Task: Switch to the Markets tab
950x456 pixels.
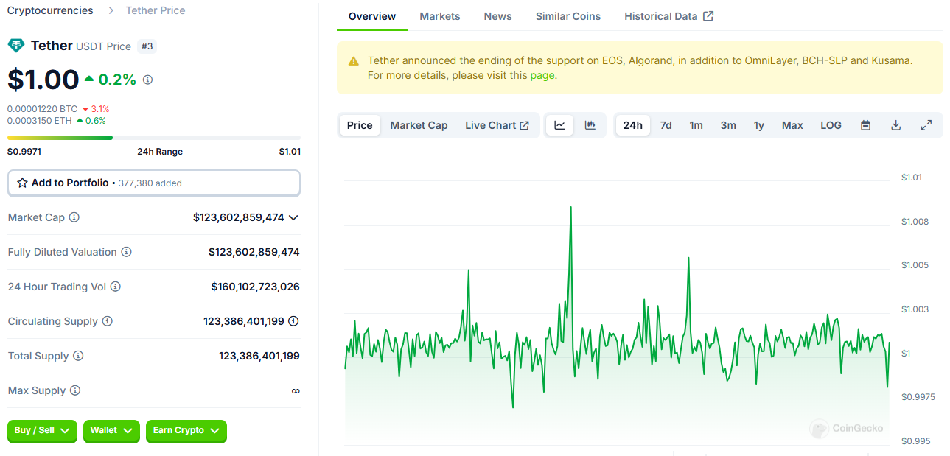Action: pos(439,16)
